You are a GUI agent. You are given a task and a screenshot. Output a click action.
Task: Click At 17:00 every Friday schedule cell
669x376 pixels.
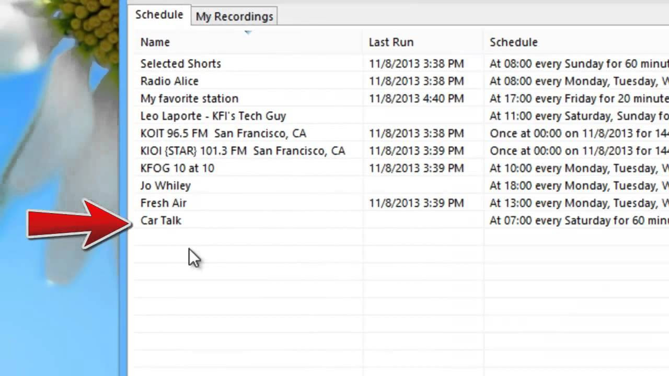[x=579, y=99]
